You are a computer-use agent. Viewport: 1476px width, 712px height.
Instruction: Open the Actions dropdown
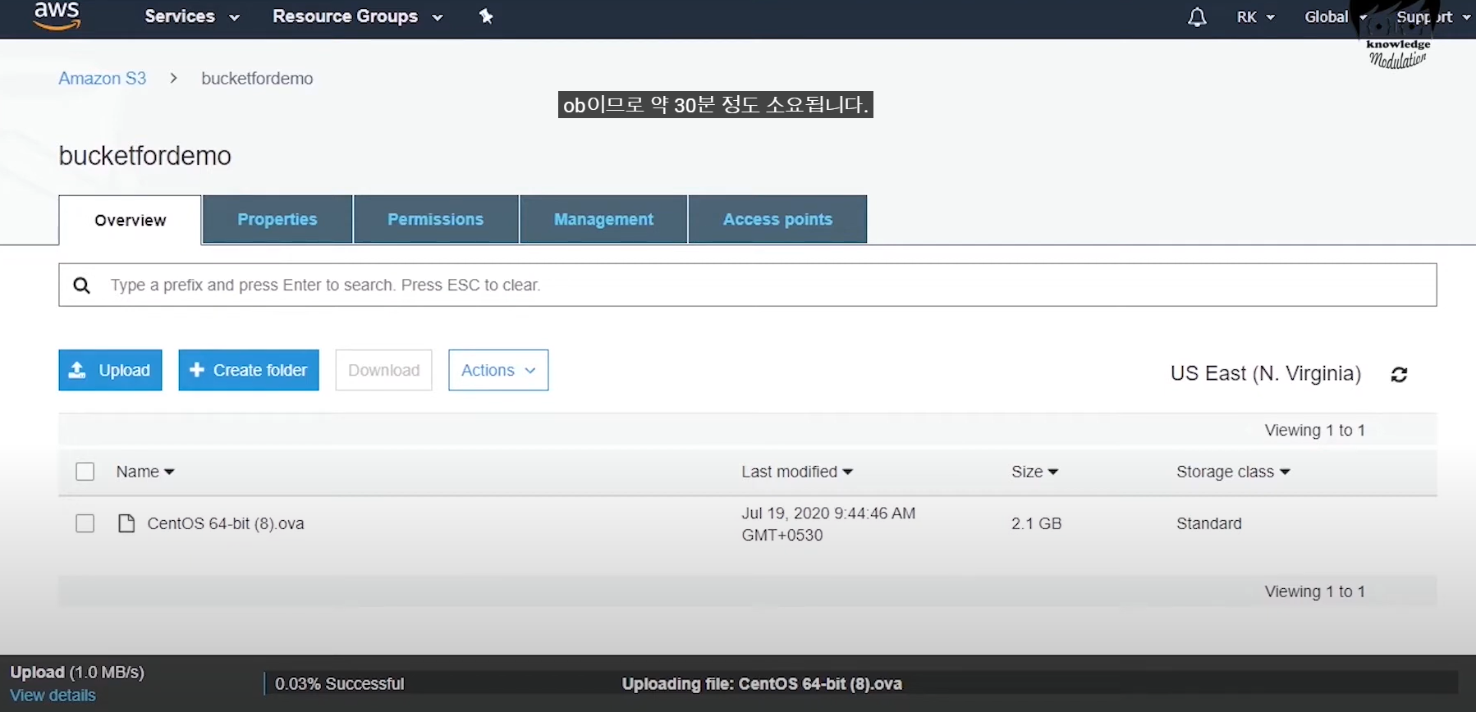click(x=498, y=370)
